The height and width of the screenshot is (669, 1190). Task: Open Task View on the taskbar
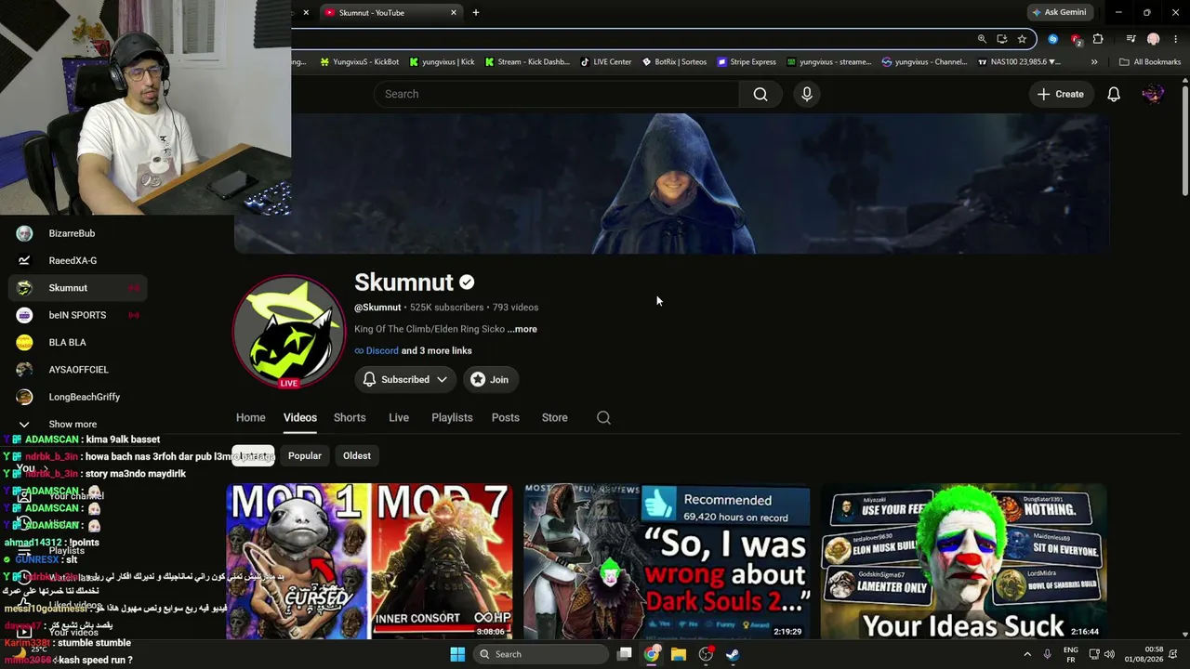(x=625, y=654)
